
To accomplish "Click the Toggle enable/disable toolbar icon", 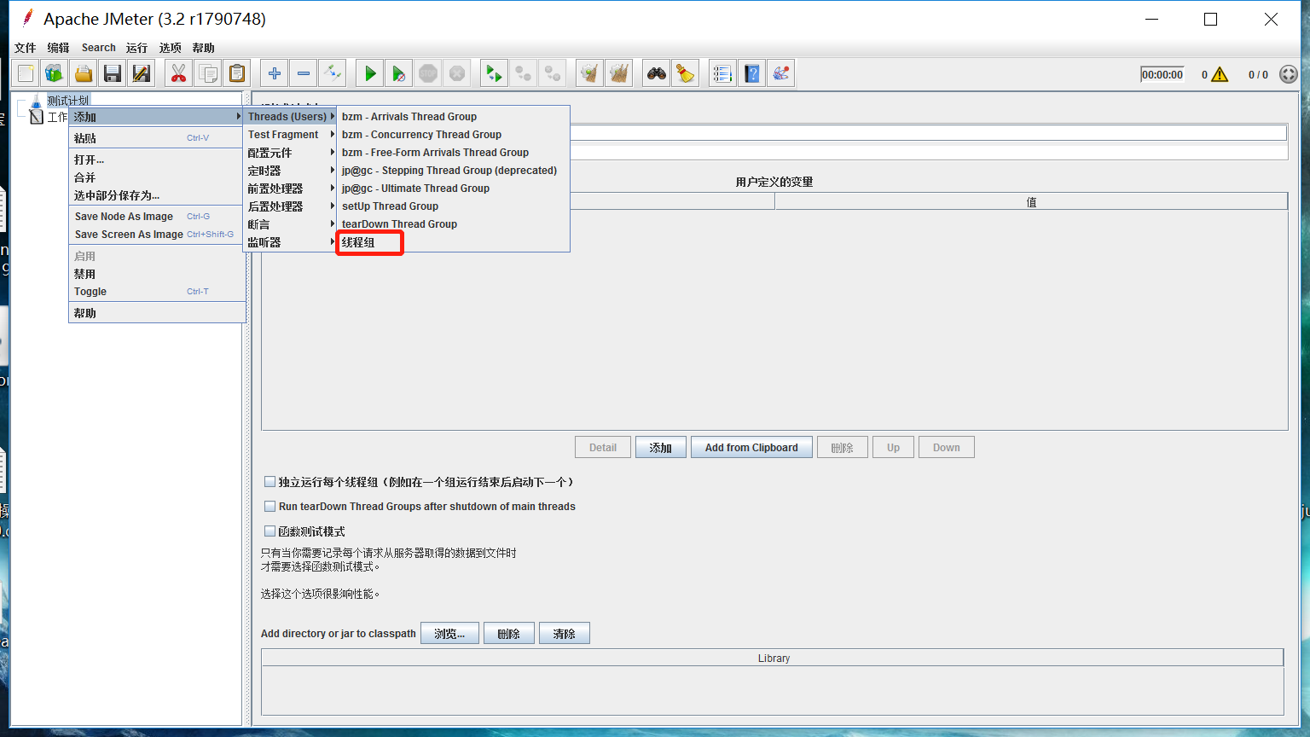I will [x=332, y=74].
